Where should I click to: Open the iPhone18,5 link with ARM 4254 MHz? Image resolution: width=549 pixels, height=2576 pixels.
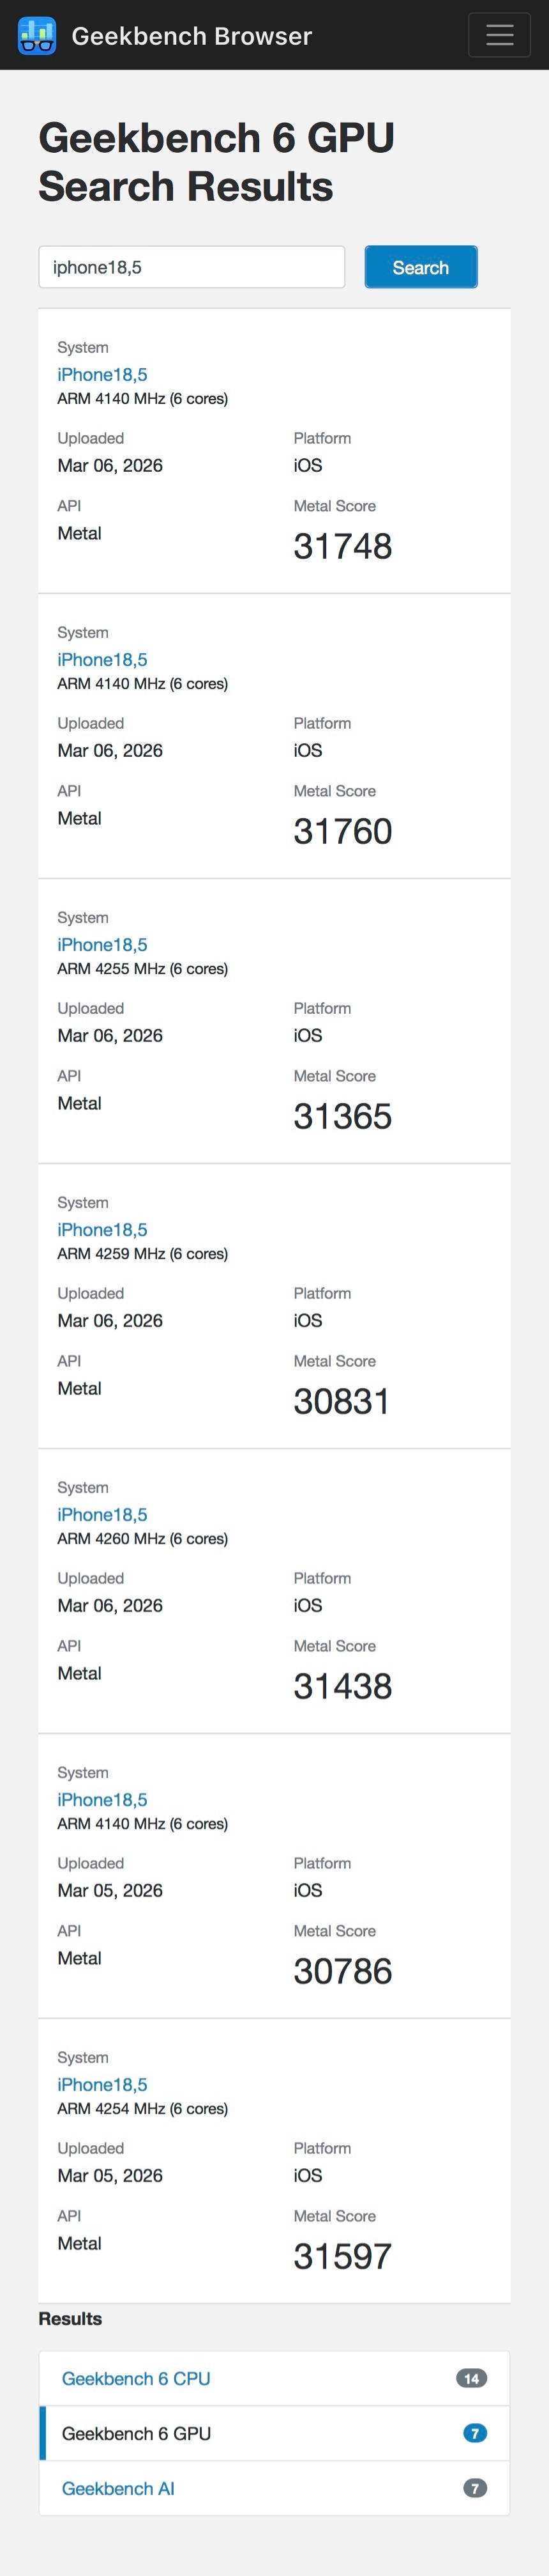click(x=102, y=2084)
